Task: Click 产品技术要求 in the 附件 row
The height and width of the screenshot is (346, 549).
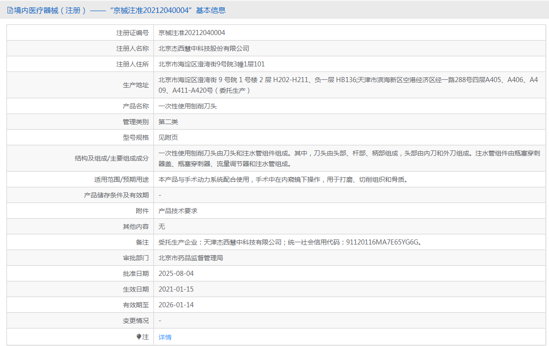Action: (178, 211)
